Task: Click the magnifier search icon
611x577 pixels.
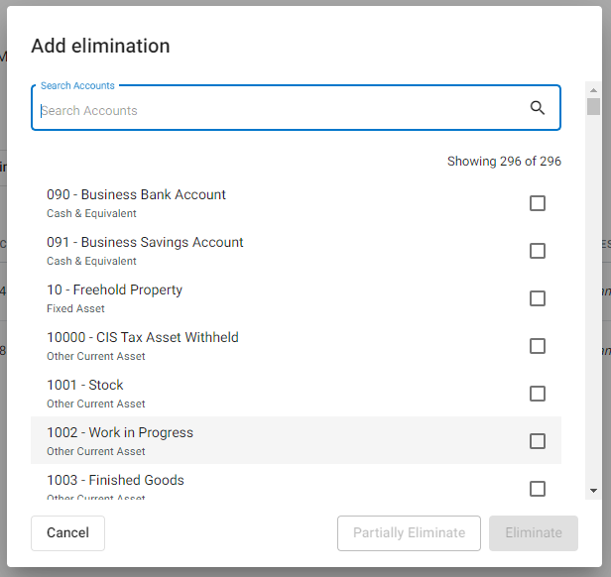Action: tap(538, 107)
